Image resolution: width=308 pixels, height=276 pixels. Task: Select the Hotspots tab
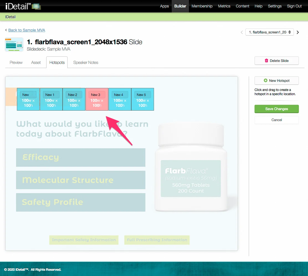pos(57,63)
